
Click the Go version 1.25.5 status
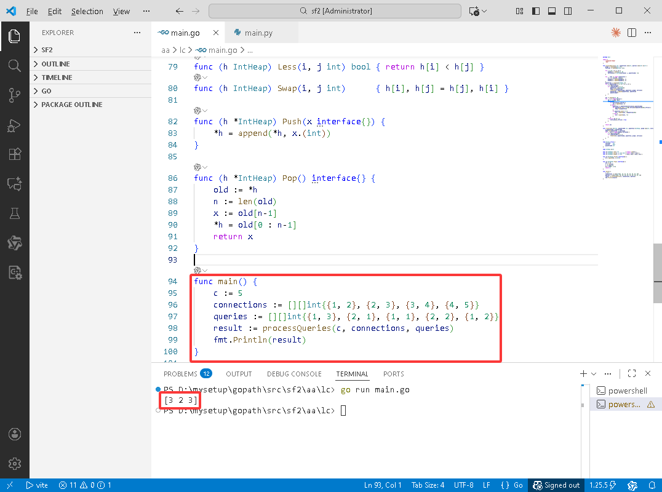[603, 485]
